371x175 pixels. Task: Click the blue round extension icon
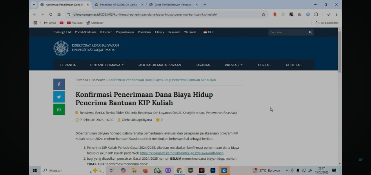click(x=308, y=14)
